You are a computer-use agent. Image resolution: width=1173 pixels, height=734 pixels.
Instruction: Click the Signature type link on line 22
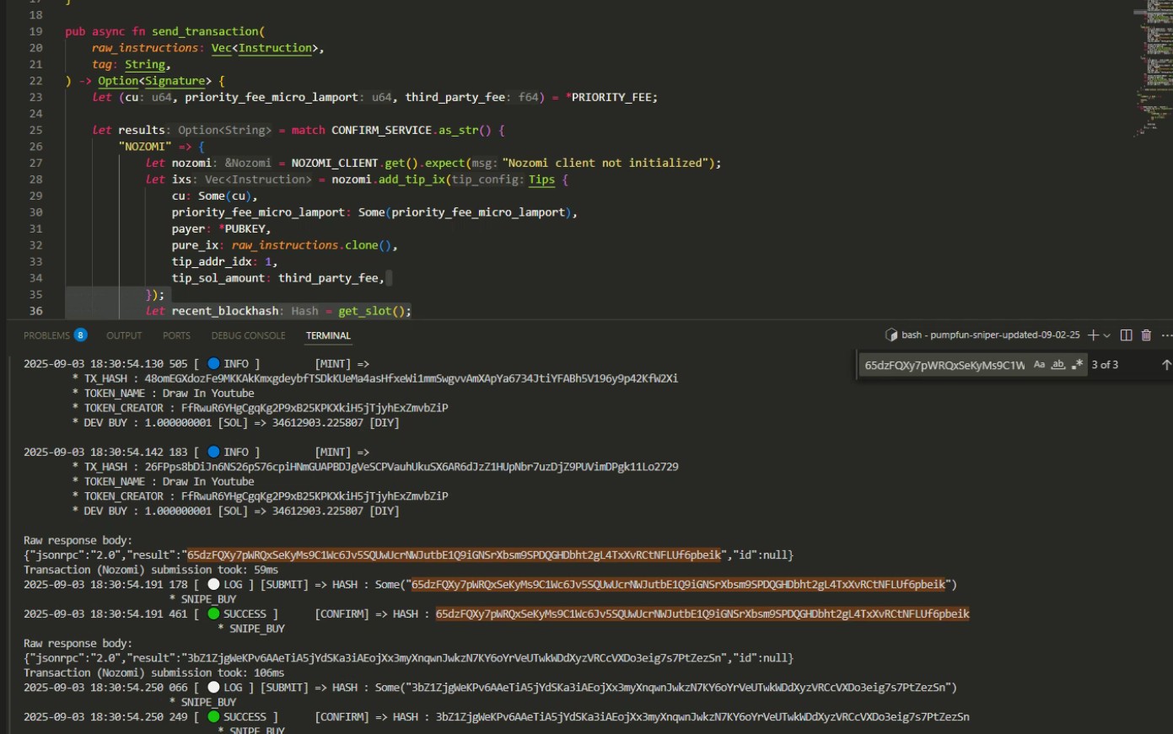[175, 81]
